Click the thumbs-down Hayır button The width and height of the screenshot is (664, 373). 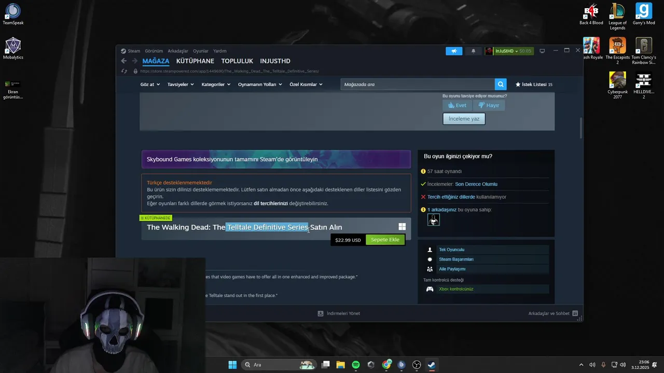489,105
